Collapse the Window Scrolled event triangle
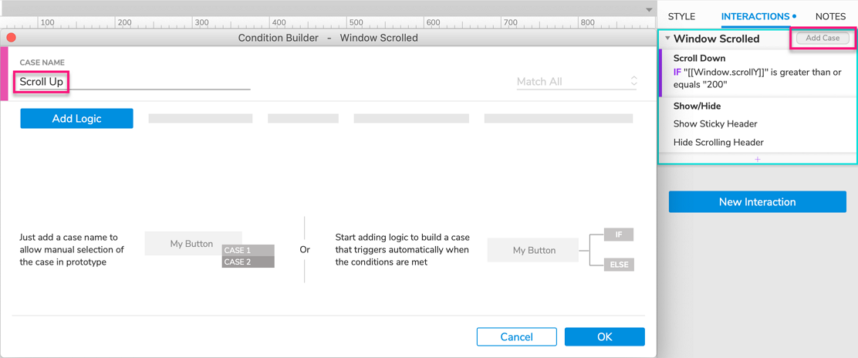 pyautogui.click(x=667, y=39)
